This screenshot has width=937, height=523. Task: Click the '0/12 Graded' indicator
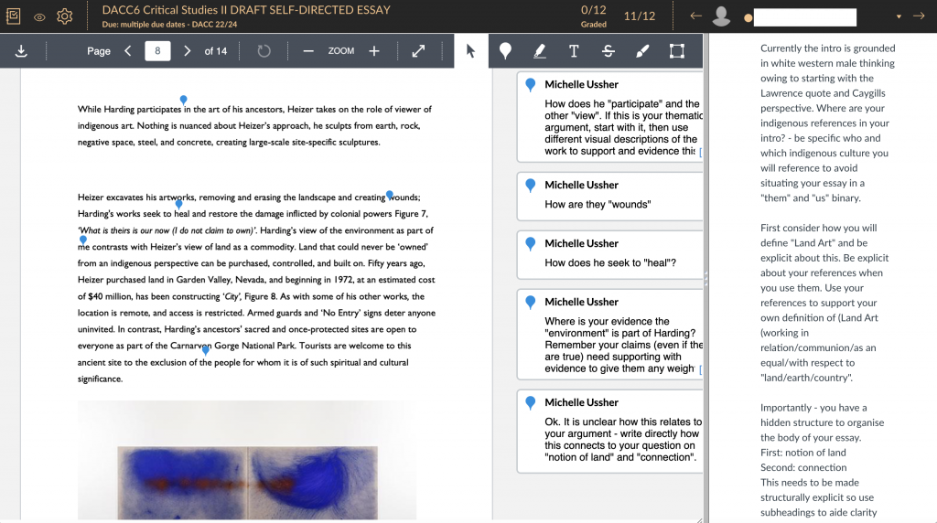[x=593, y=16]
